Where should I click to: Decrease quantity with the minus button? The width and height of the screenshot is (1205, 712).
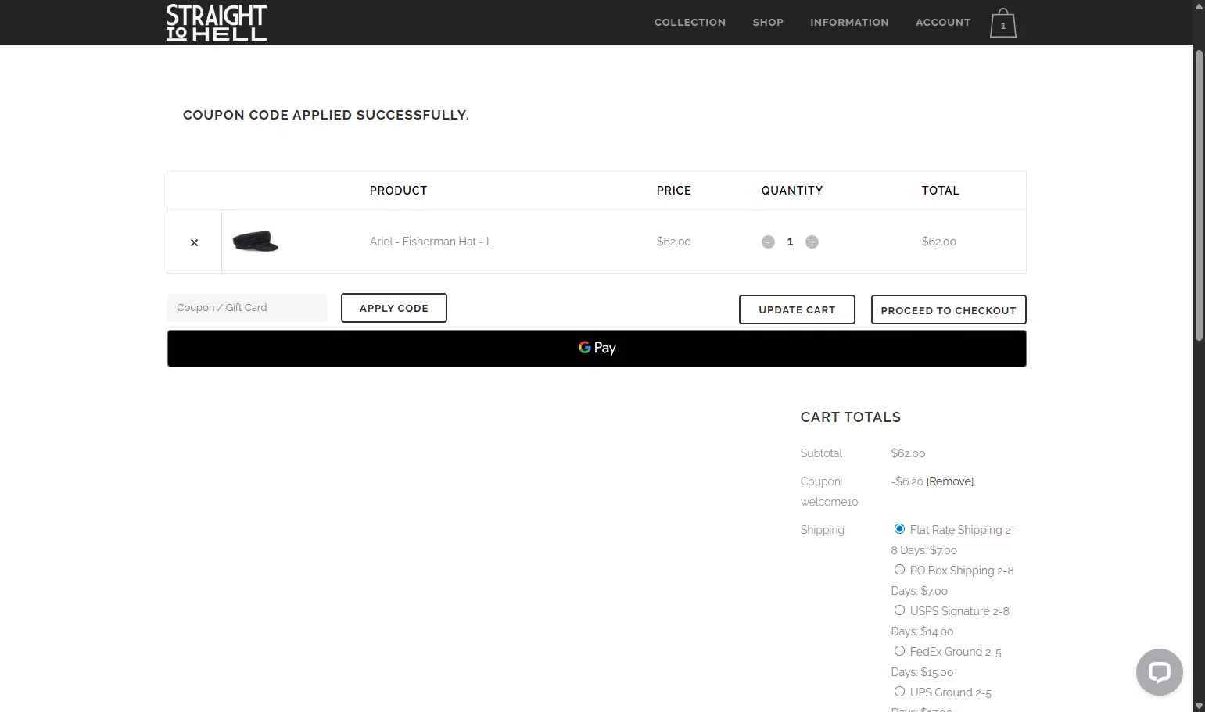coord(768,242)
